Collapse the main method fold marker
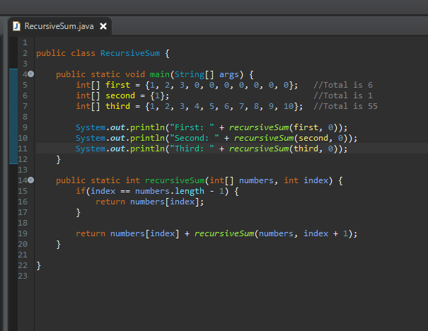The height and width of the screenshot is (331, 428). [31, 74]
